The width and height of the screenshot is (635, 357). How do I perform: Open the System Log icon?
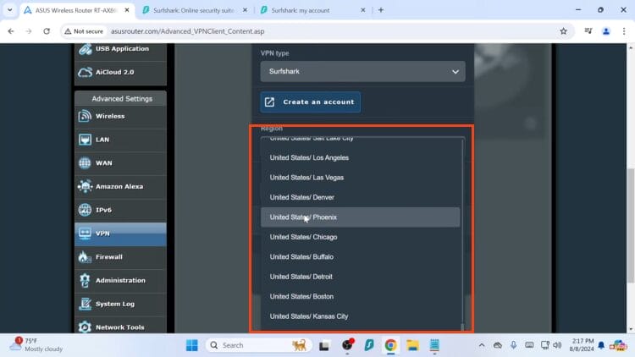tap(85, 304)
